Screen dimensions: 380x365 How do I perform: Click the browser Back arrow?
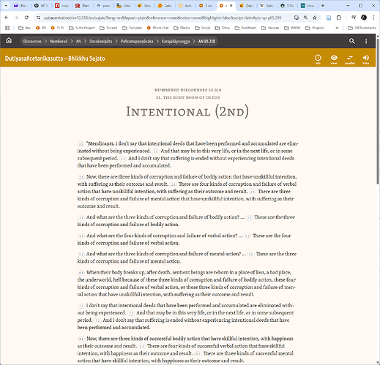(x=7, y=18)
